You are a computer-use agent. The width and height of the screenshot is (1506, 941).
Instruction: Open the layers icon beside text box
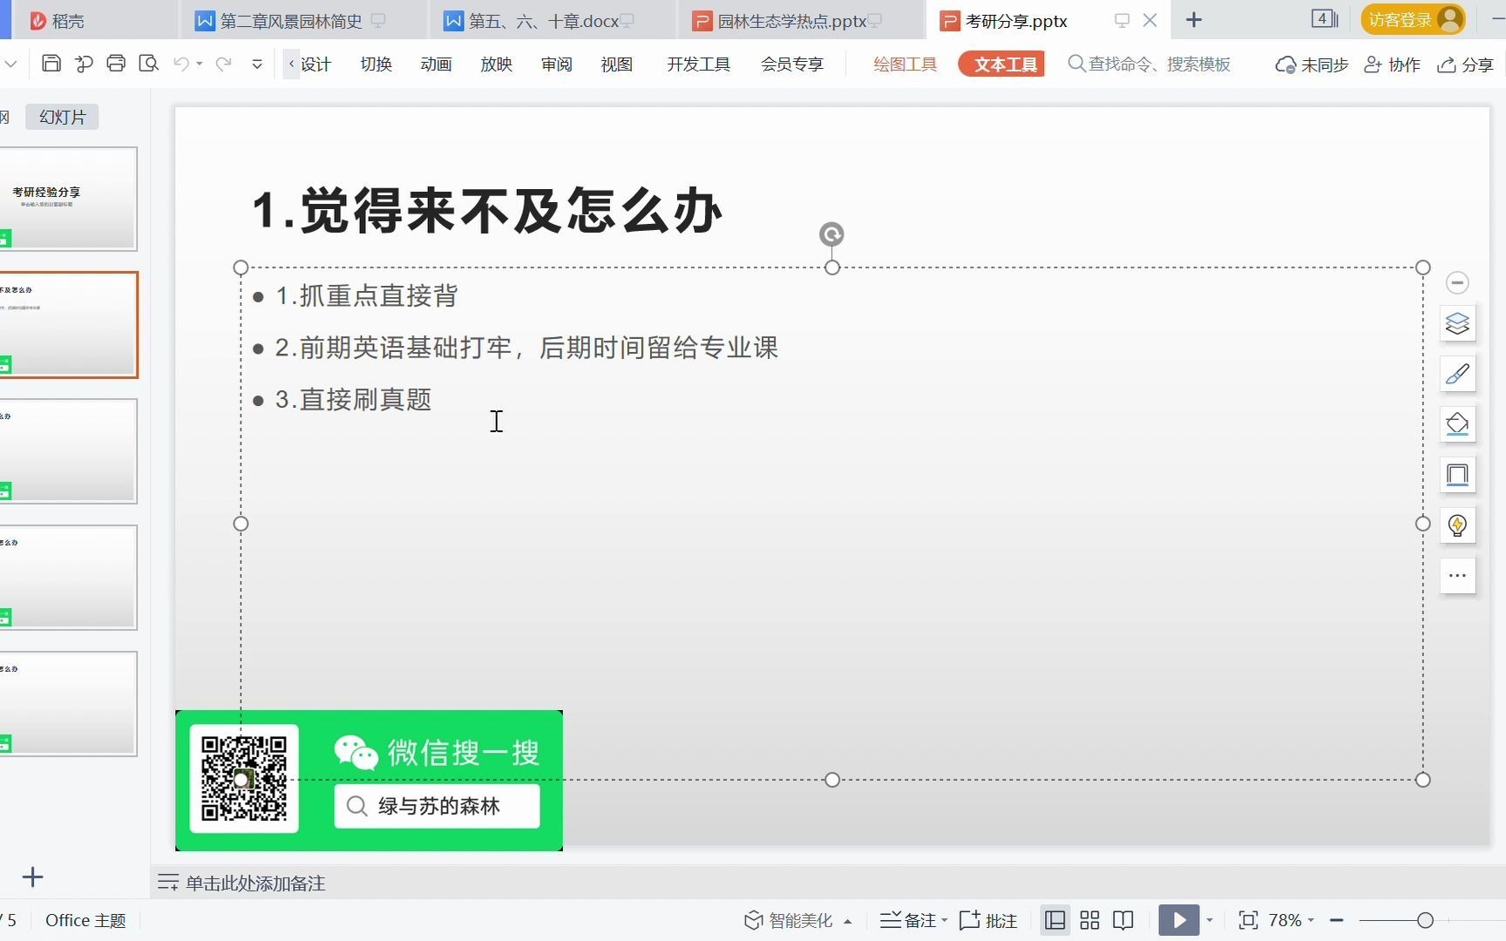click(x=1457, y=323)
